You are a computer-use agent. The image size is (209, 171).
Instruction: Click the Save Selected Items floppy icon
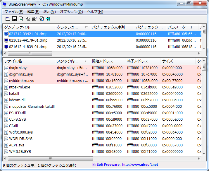point(14,19)
